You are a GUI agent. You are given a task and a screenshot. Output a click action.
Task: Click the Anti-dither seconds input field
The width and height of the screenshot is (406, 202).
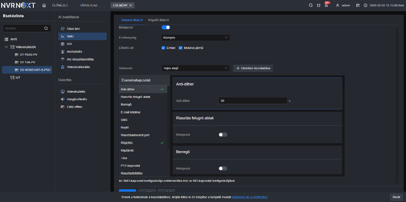[252, 101]
